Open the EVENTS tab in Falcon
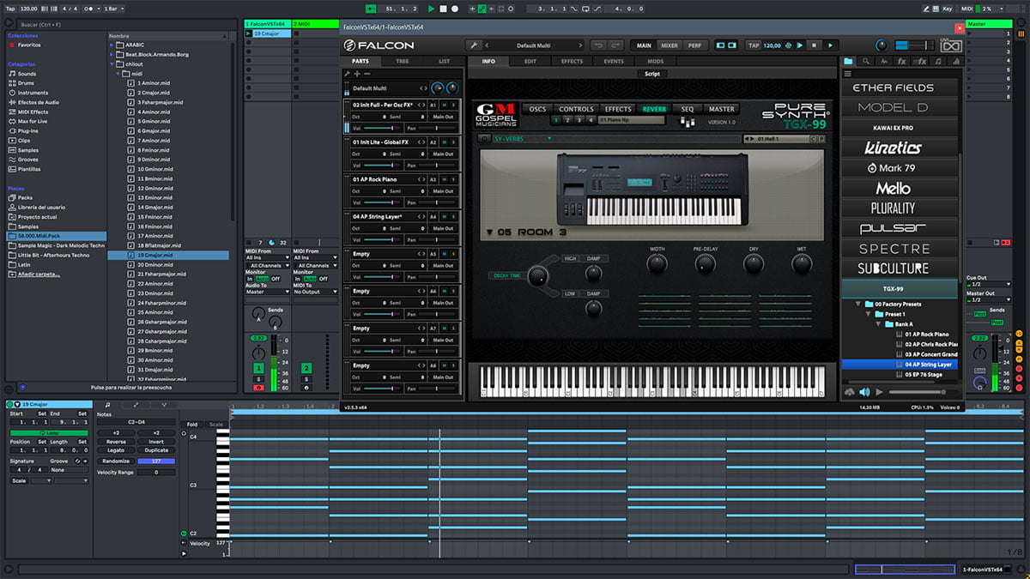 [x=614, y=62]
